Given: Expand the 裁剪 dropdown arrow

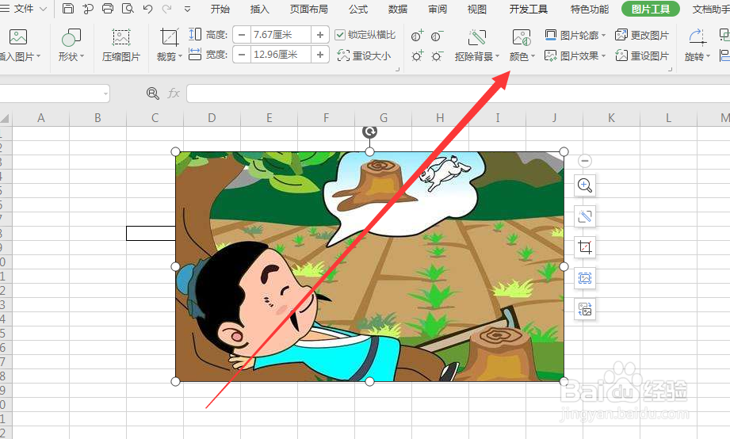Looking at the screenshot, I should pos(180,56).
